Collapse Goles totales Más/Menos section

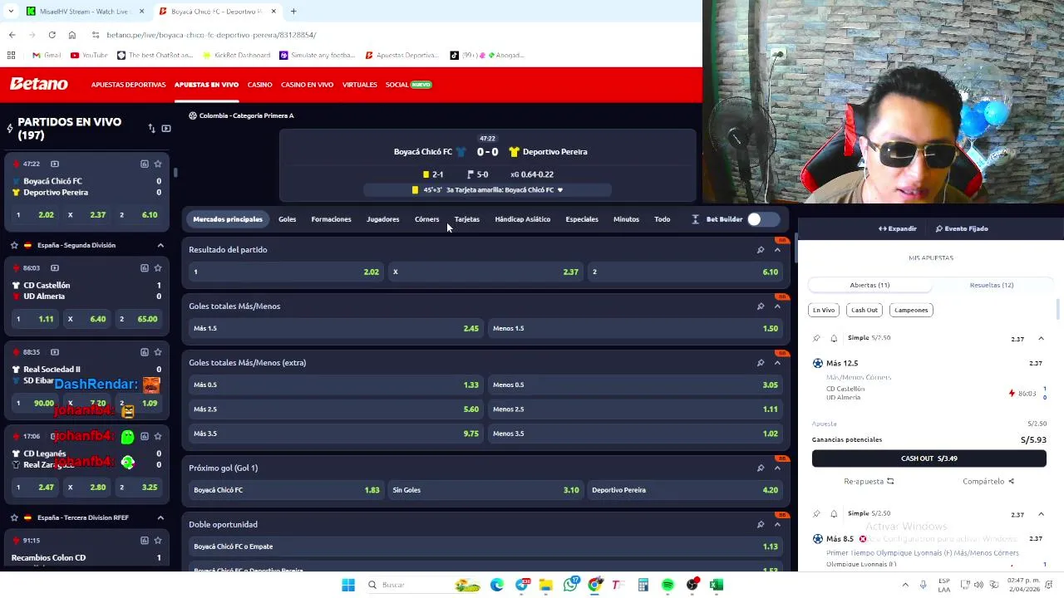click(x=778, y=306)
